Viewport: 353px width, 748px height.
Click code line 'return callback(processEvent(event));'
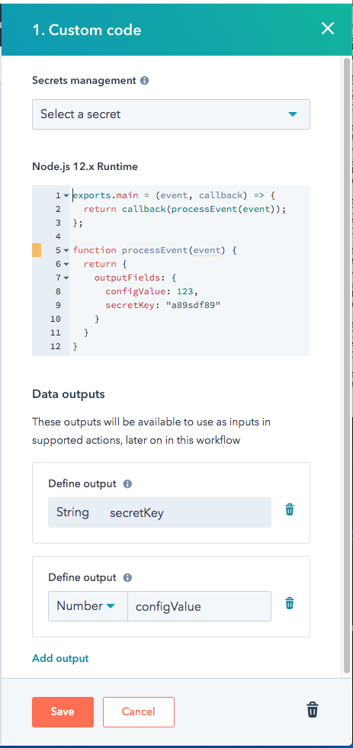(x=185, y=210)
